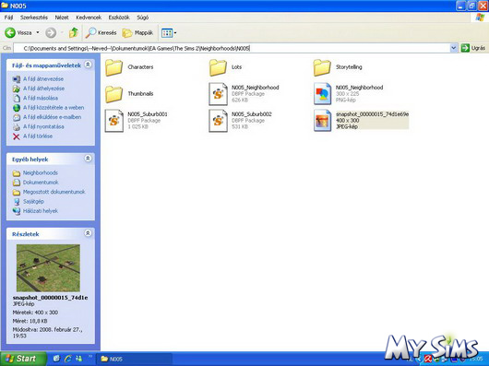Select the N005_Neighborhood PNG image icon
Image resolution: width=489 pixels, height=366 pixels.
coord(323,94)
